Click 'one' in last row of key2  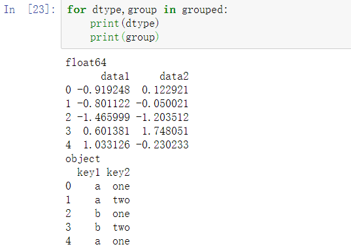click(x=121, y=241)
